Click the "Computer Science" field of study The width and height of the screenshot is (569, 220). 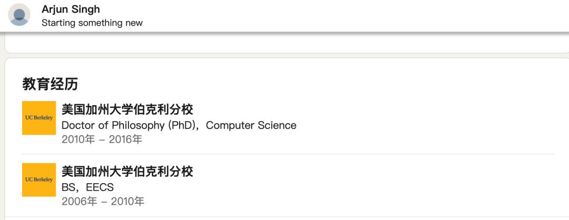251,125
